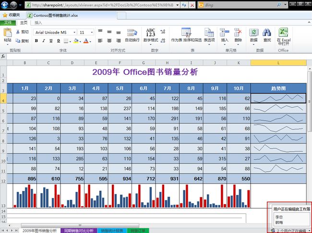Click the browser refresh icon
Screen dimensions: 312x233
pos(184,5)
